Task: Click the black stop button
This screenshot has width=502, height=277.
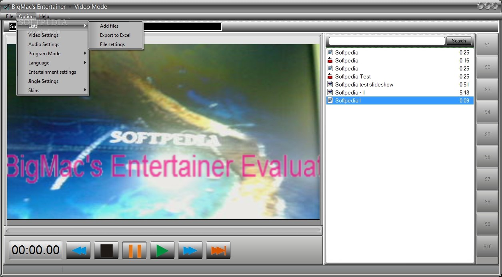Action: tap(106, 251)
